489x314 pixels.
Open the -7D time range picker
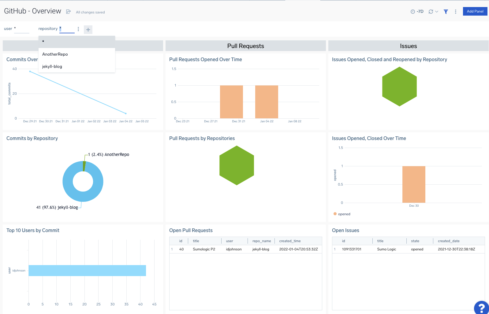click(417, 12)
